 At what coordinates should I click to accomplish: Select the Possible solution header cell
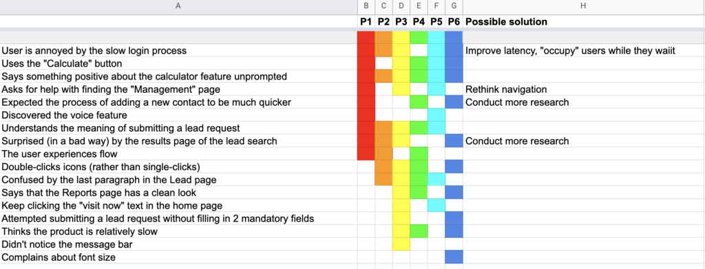584,21
